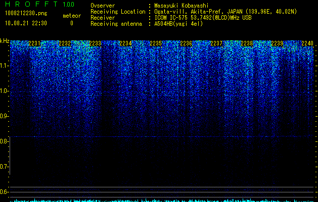Click the 2237 time marker

pos(216,43)
